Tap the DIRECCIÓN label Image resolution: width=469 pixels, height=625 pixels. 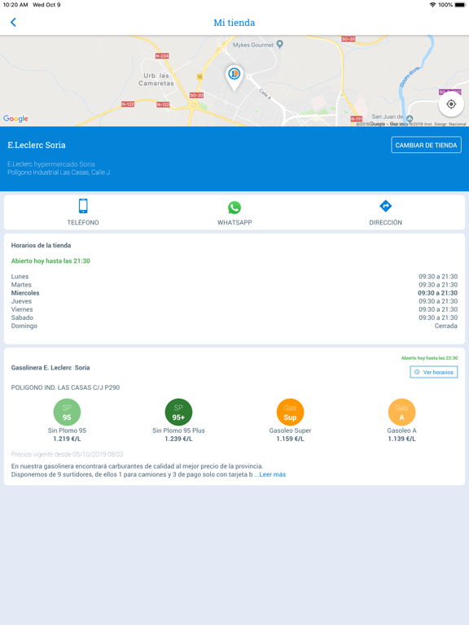click(385, 222)
